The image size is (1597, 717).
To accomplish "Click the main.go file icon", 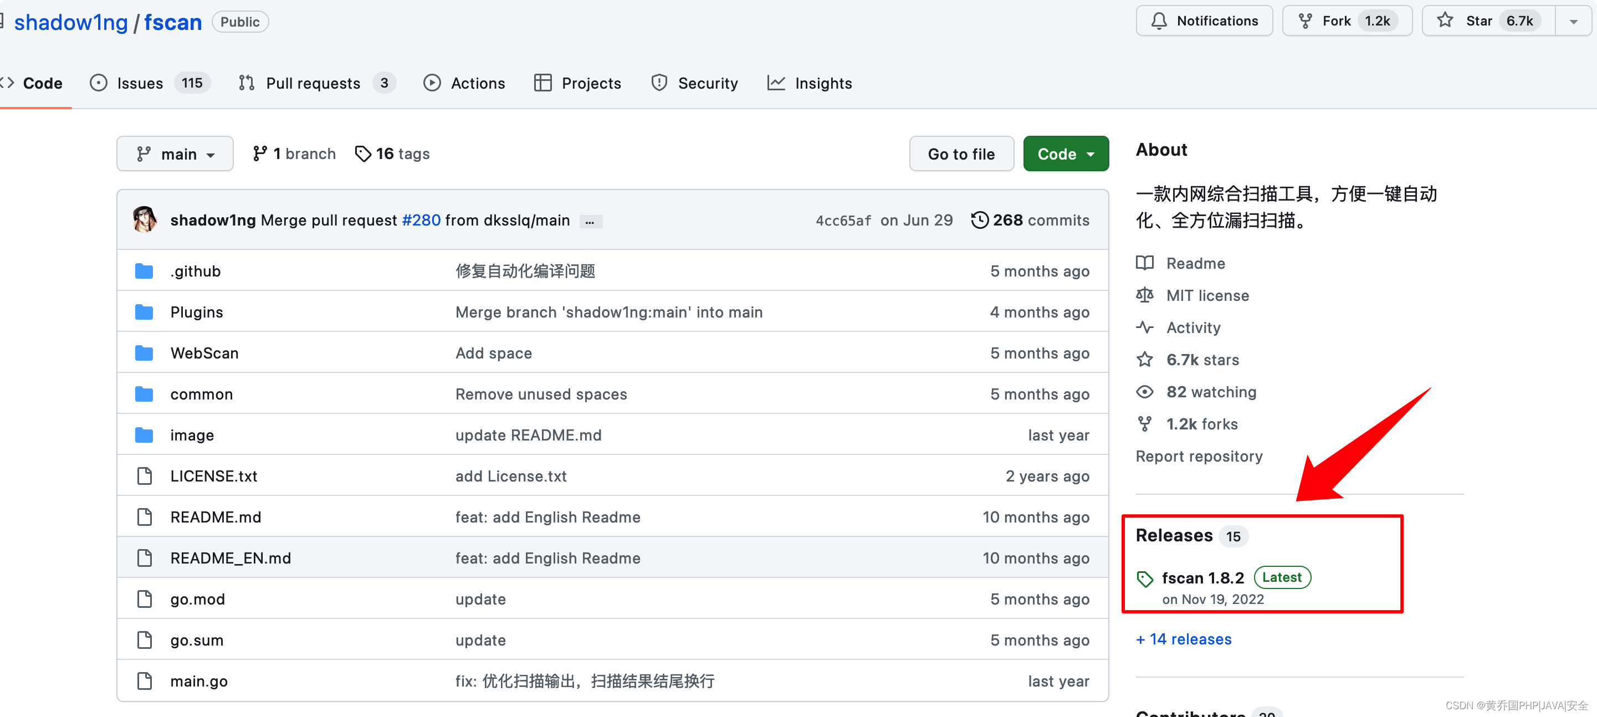I will click(145, 680).
